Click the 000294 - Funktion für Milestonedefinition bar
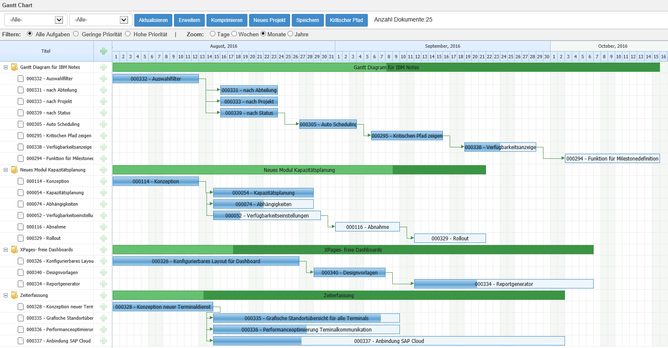 pyautogui.click(x=612, y=158)
